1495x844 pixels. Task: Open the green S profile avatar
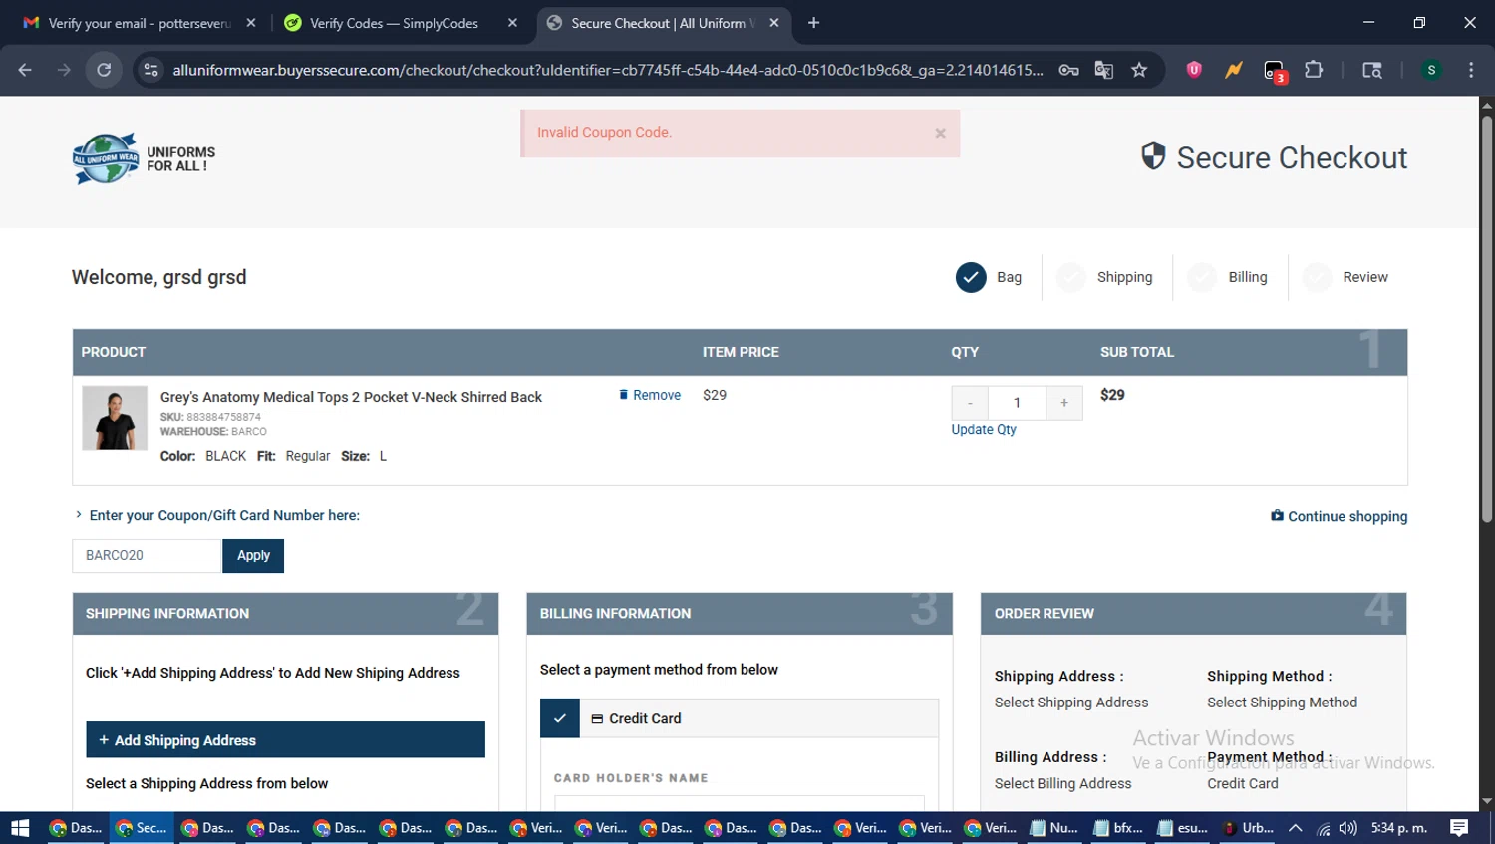point(1431,70)
